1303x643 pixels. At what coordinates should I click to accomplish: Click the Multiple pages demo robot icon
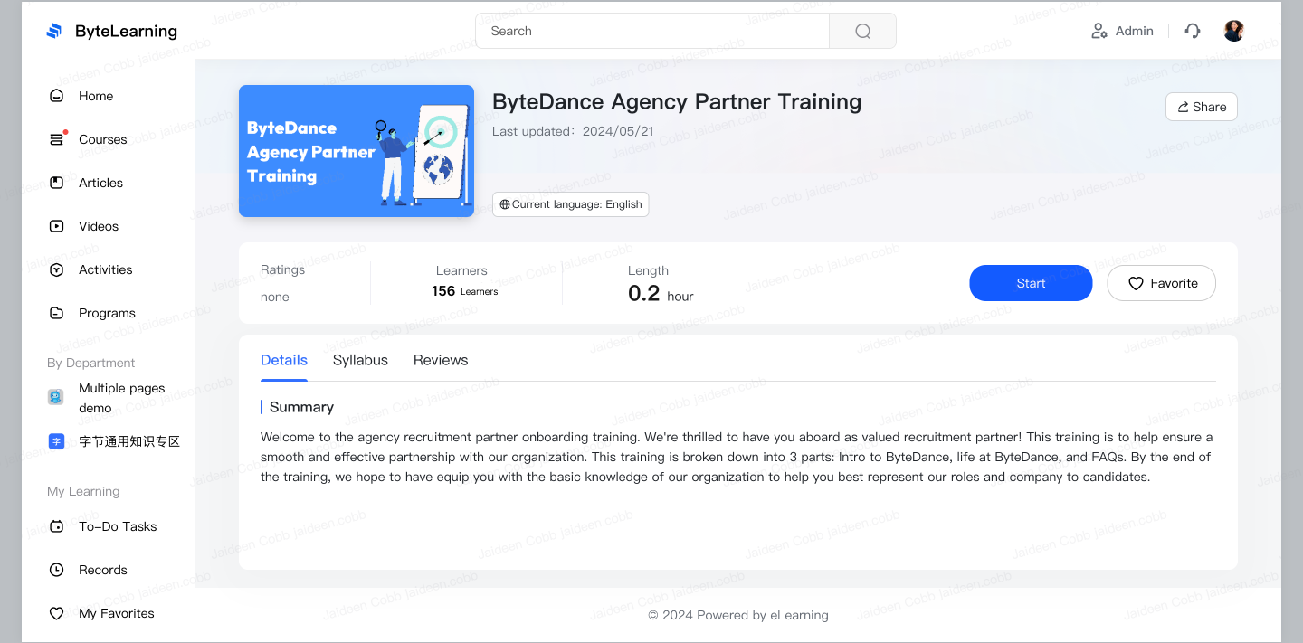tap(56, 397)
